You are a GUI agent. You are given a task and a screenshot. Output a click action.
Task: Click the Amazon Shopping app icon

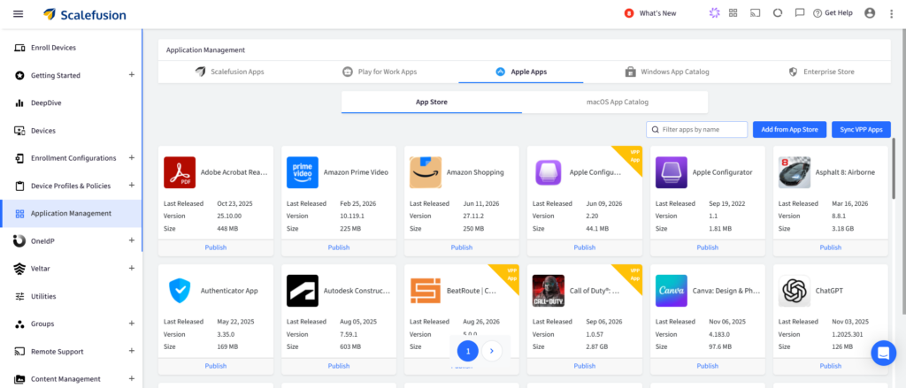tap(426, 172)
